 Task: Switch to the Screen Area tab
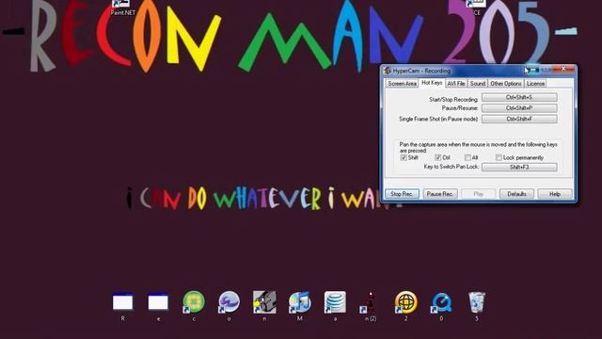[x=402, y=84]
